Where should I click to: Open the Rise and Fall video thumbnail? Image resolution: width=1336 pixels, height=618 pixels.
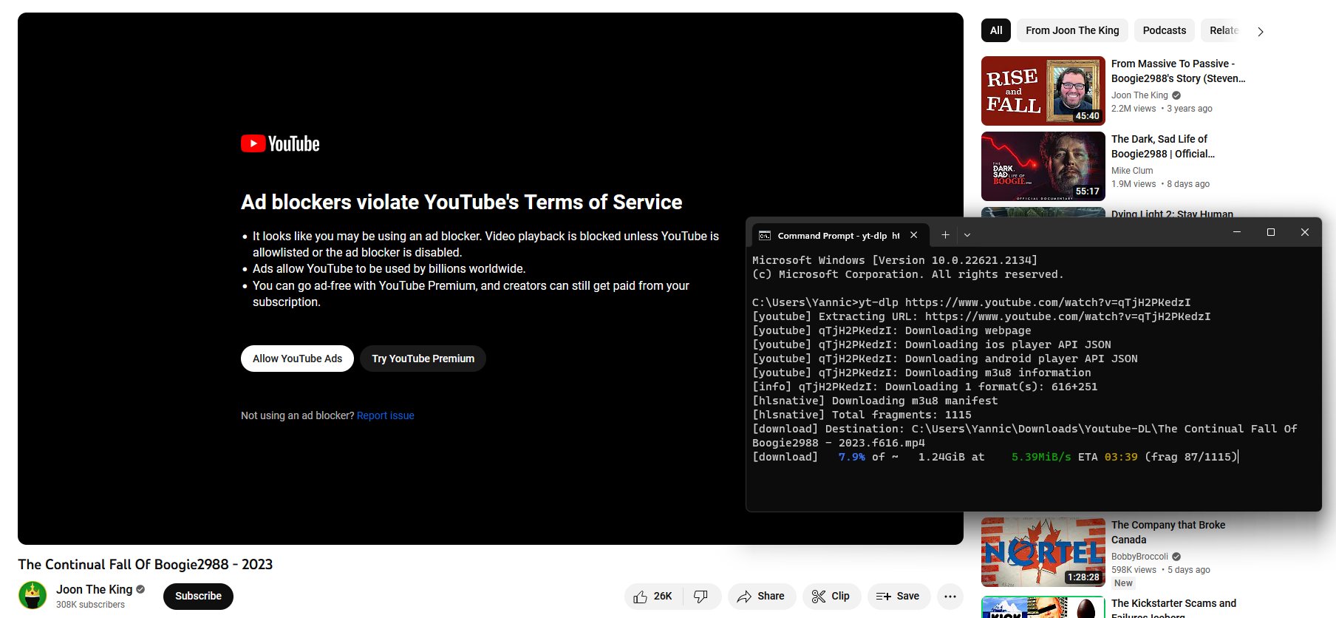1043,91
